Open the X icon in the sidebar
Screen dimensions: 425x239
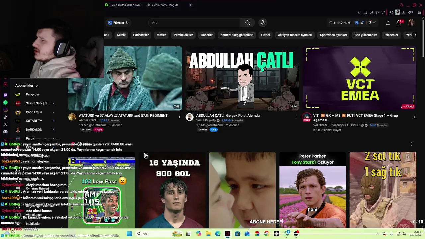pyautogui.click(x=5, y=124)
